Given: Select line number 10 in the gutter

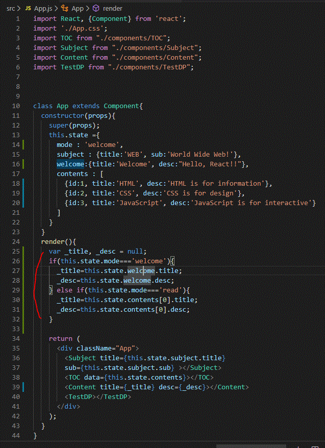Looking at the screenshot, I should pos(16,106).
